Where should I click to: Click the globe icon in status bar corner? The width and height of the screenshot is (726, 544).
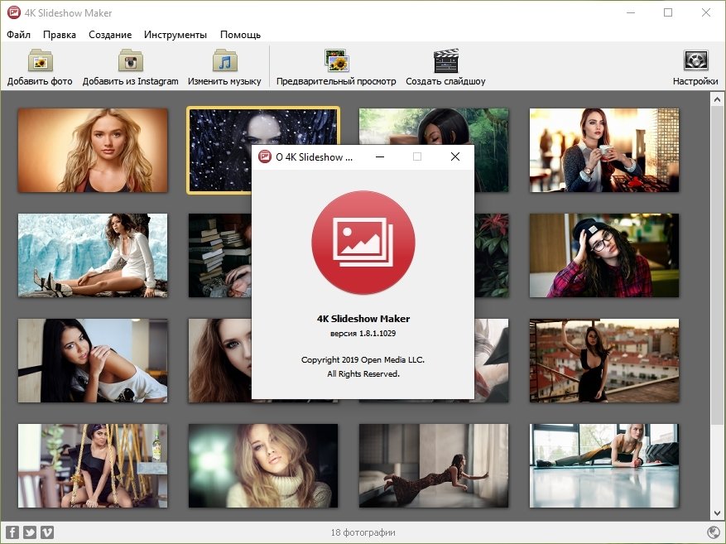pos(714,532)
